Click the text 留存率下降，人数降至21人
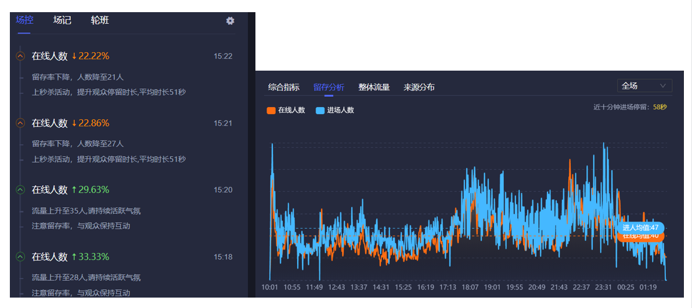 (78, 77)
